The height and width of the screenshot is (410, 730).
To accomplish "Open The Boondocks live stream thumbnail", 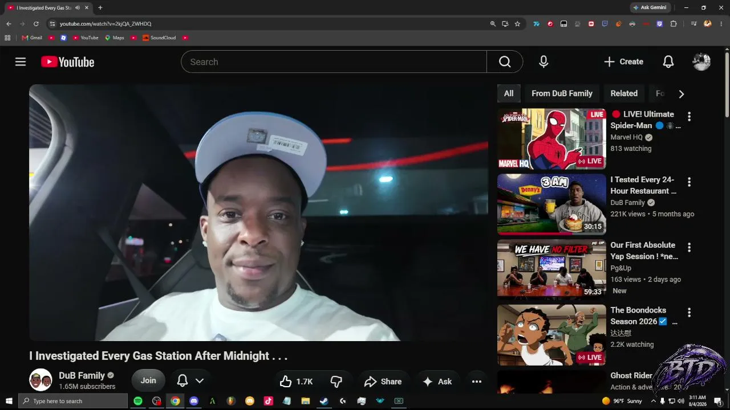I will click(551, 335).
